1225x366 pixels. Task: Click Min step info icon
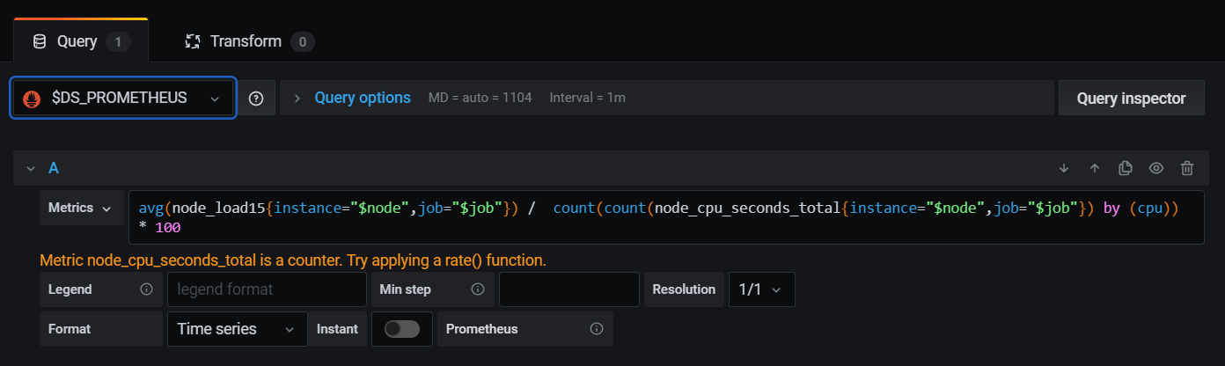[x=478, y=289]
